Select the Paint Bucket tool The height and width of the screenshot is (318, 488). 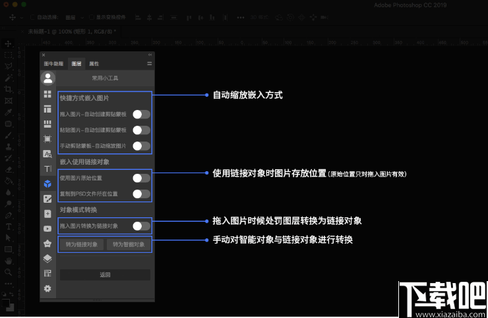tap(8, 181)
